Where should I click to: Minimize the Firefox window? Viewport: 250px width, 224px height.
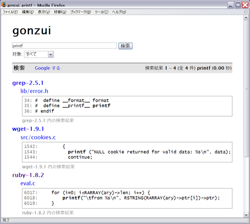pyautogui.click(x=231, y=5)
